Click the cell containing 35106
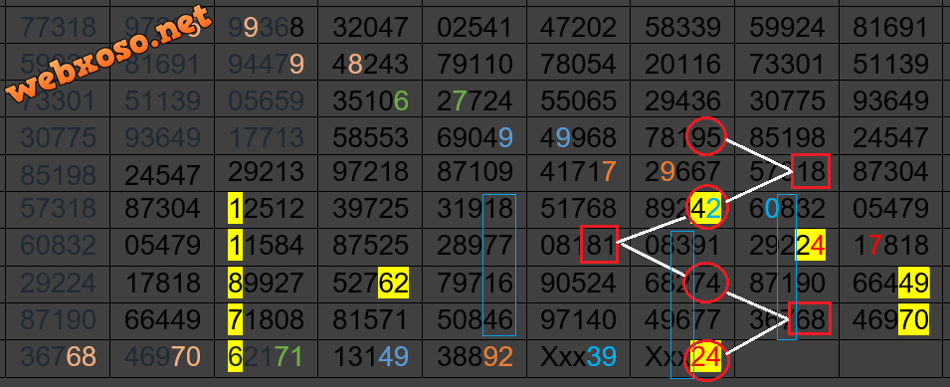The height and width of the screenshot is (387, 950). [370, 99]
